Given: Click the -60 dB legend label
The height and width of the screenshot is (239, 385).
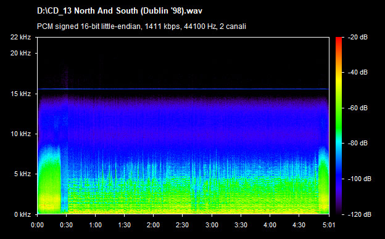Looking at the screenshot, I should pyautogui.click(x=358, y=108).
